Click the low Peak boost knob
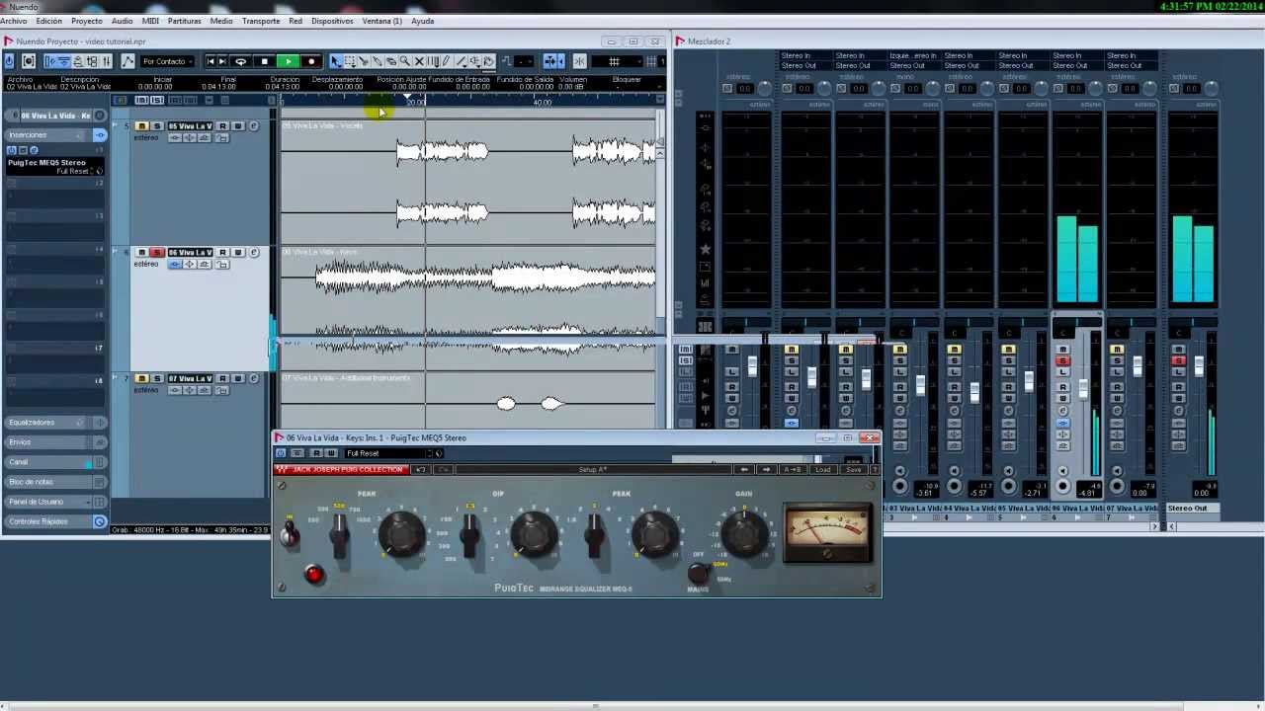This screenshot has width=1265, height=711. click(401, 534)
